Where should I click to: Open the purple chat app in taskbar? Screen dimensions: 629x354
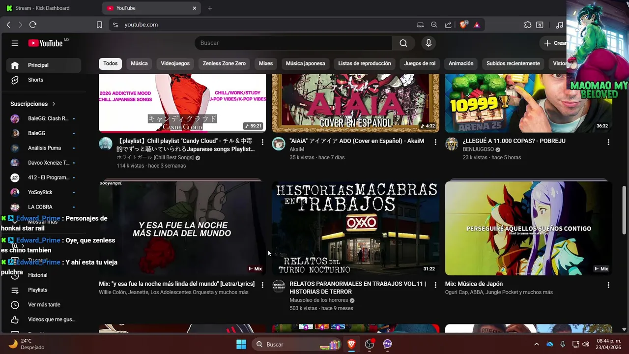pyautogui.click(x=388, y=344)
